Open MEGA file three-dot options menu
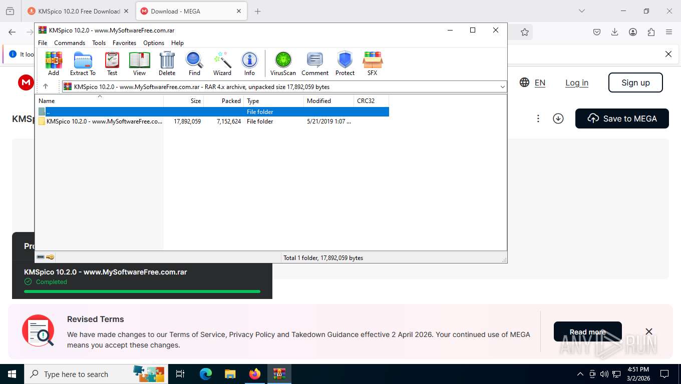681x384 pixels. point(538,118)
